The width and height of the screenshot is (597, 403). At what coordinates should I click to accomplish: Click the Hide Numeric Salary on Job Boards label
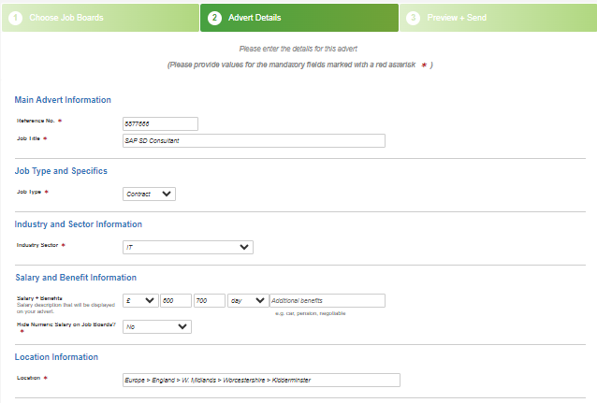coord(66,324)
